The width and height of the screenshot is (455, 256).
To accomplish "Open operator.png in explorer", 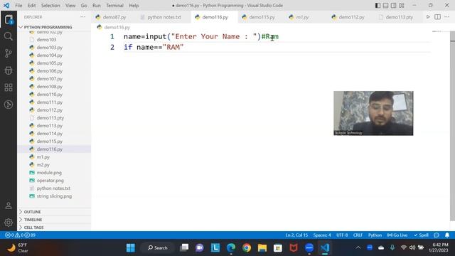I will point(50,181).
